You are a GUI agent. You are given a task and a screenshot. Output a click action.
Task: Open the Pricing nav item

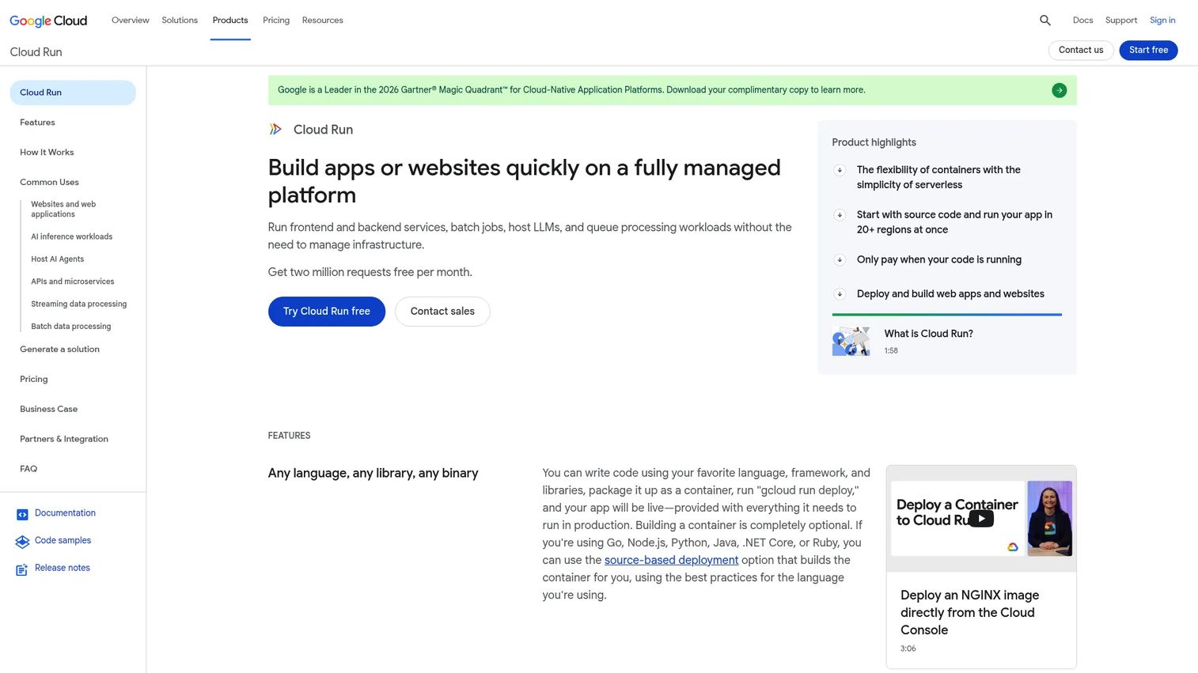point(276,21)
